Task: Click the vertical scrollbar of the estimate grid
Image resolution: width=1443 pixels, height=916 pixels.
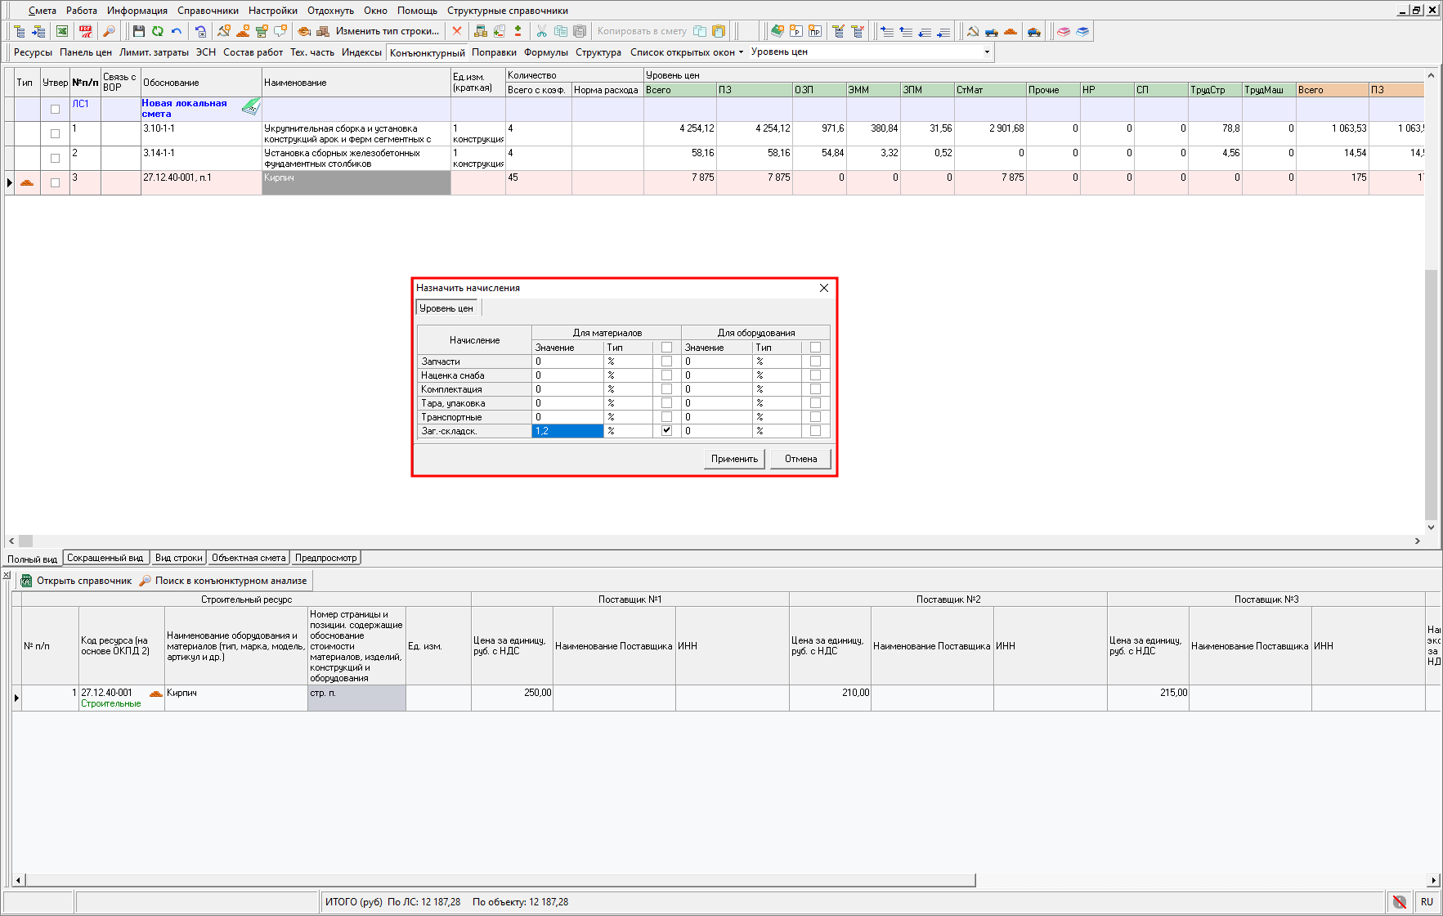Action: point(1431,393)
